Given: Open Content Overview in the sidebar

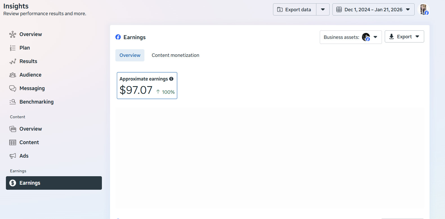Looking at the screenshot, I should click(30, 129).
